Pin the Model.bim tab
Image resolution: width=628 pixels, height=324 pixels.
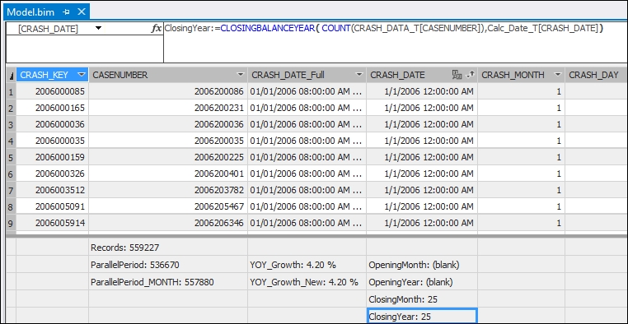click(x=66, y=12)
